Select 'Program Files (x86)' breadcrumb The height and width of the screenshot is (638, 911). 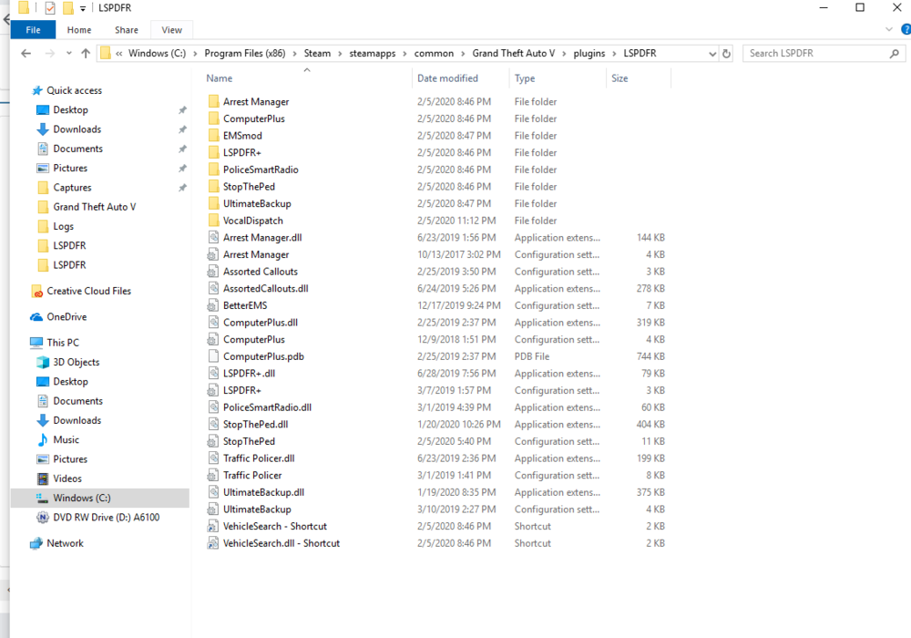[244, 54]
